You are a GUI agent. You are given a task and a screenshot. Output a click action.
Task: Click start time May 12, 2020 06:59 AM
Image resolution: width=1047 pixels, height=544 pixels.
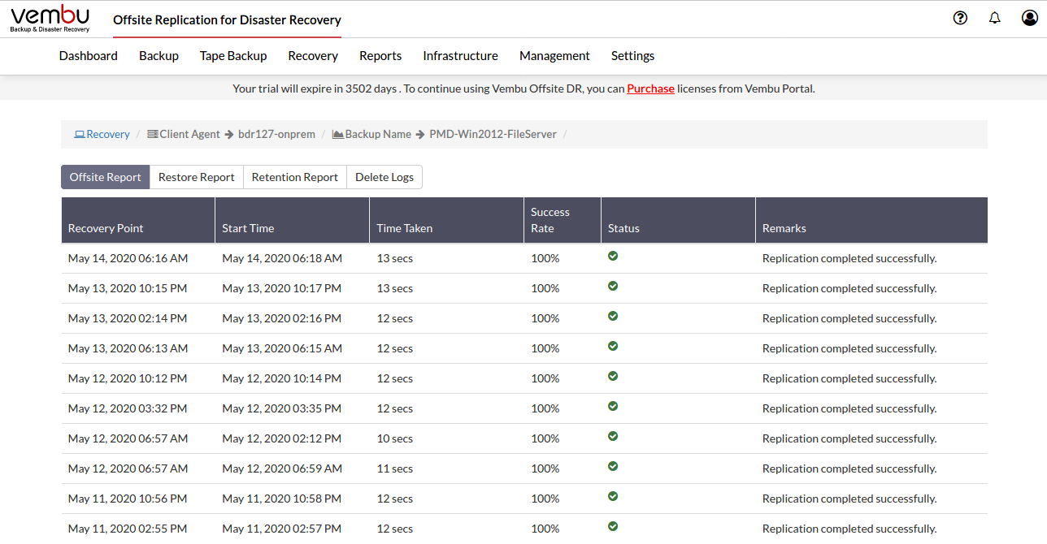tap(282, 468)
